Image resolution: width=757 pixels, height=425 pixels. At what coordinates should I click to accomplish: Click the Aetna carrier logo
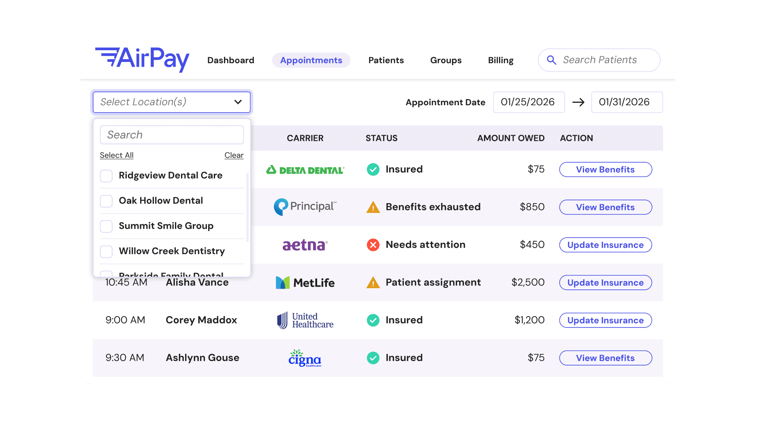(x=305, y=245)
